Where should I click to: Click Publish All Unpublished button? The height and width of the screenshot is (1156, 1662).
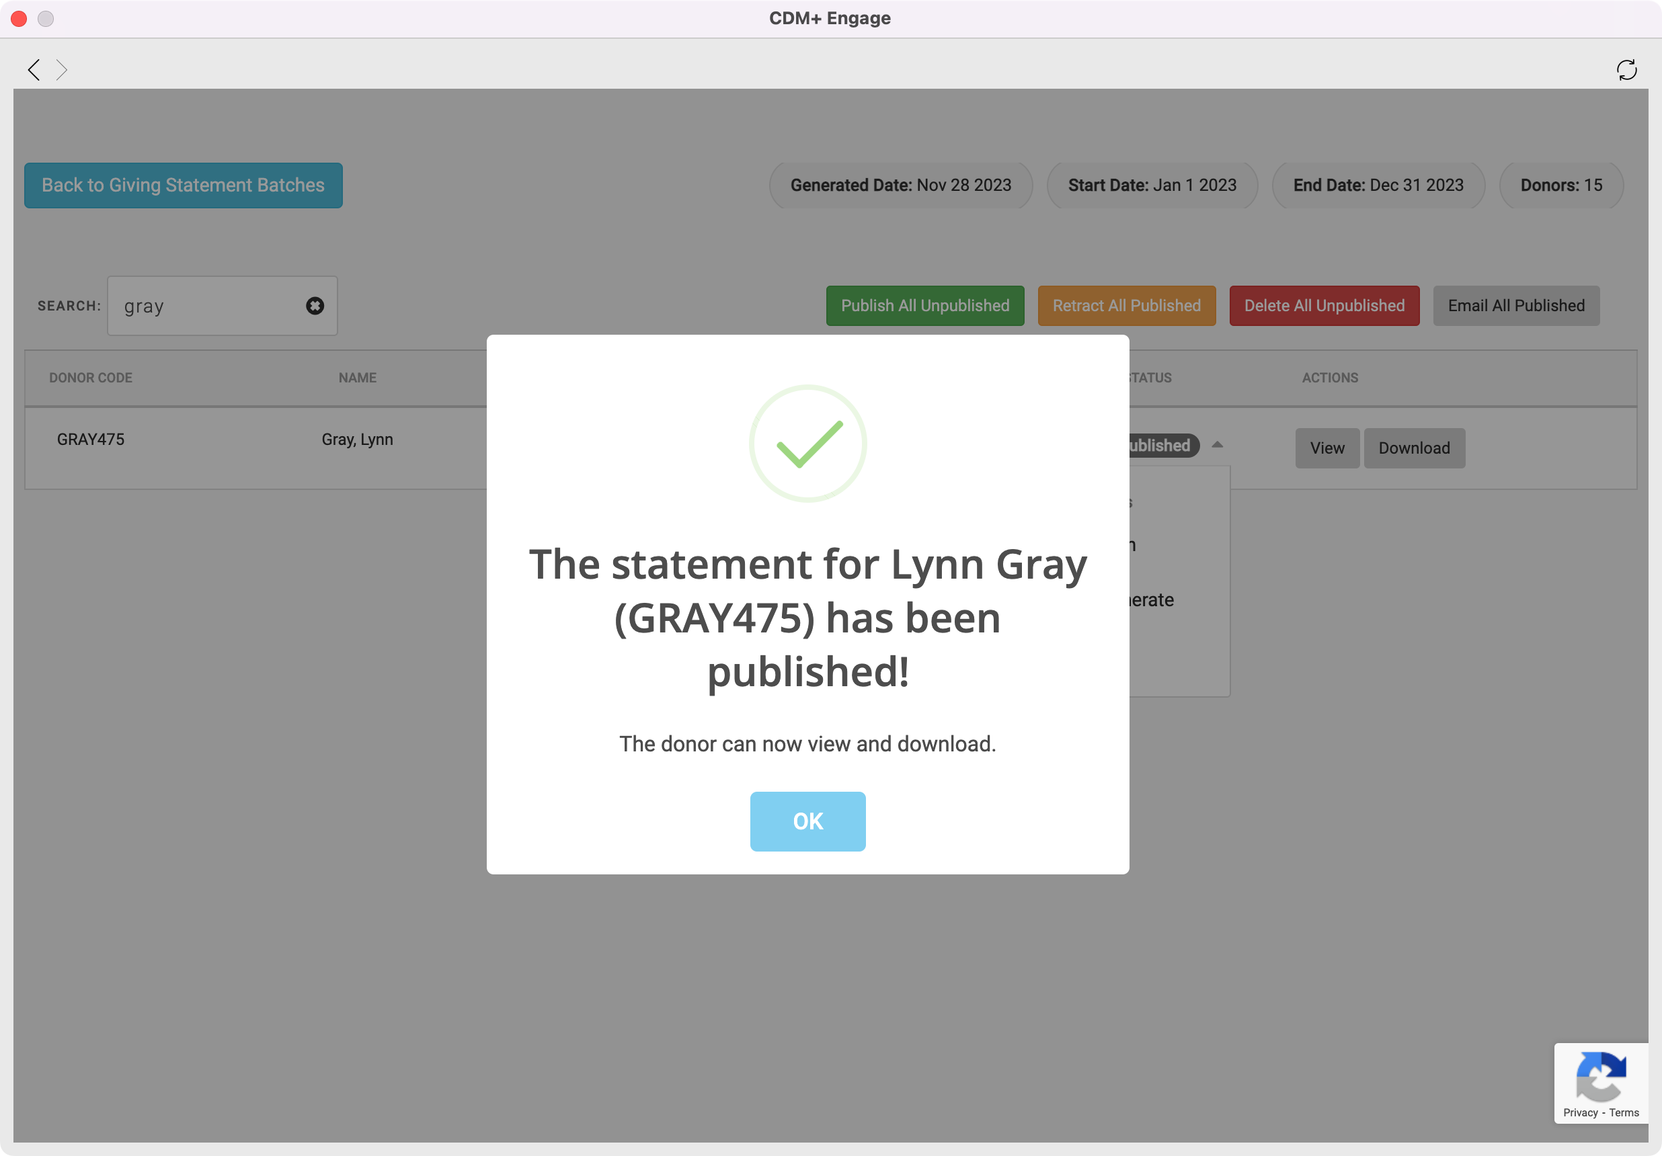point(924,306)
